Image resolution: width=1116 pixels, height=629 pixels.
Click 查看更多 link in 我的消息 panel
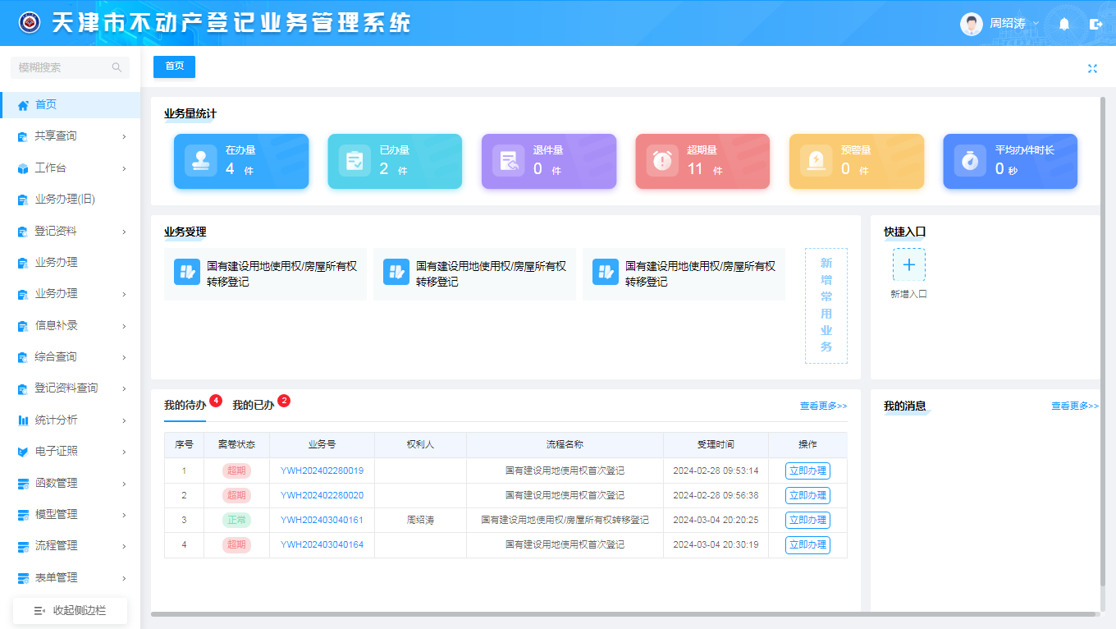click(x=1073, y=406)
